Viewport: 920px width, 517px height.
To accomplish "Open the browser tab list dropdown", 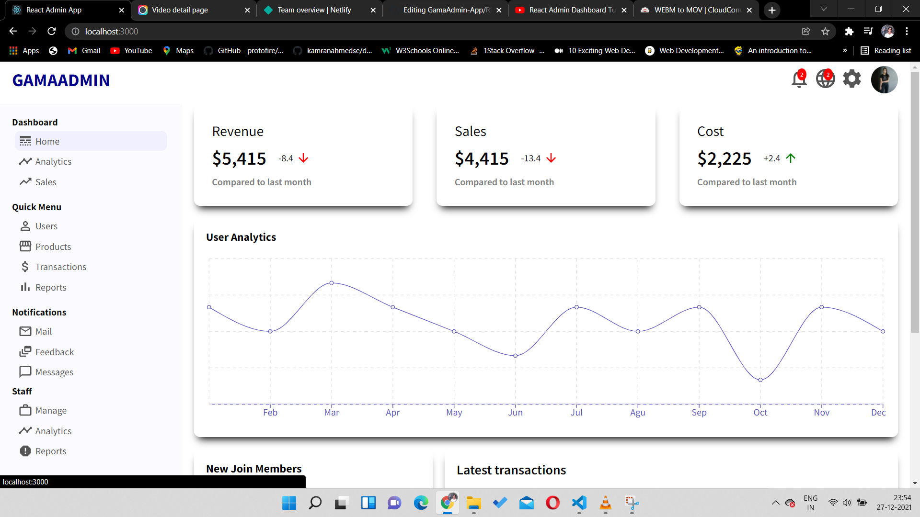I will 824,9.
